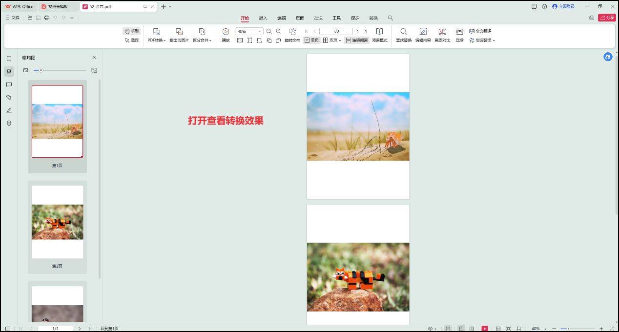The height and width of the screenshot is (332, 619).
Task: Click the red 分享 share button
Action: click(x=607, y=17)
